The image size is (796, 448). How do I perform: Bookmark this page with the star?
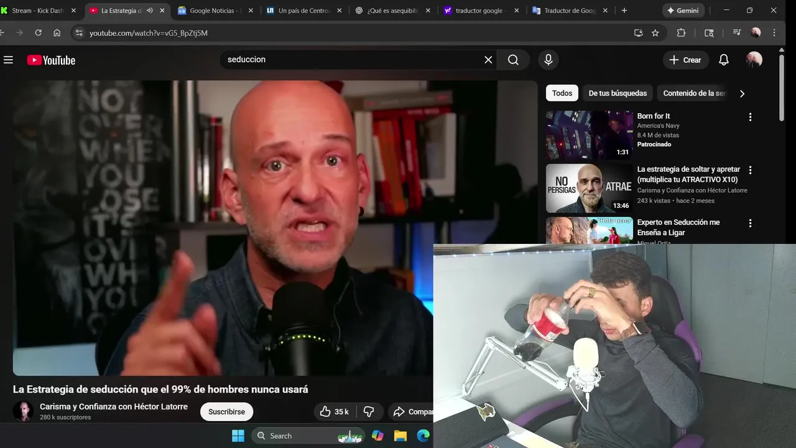[655, 33]
